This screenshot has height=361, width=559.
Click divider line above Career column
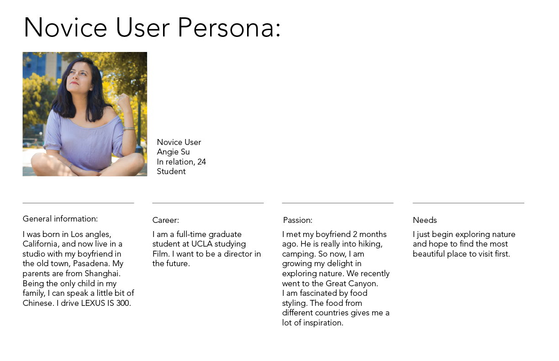208,203
